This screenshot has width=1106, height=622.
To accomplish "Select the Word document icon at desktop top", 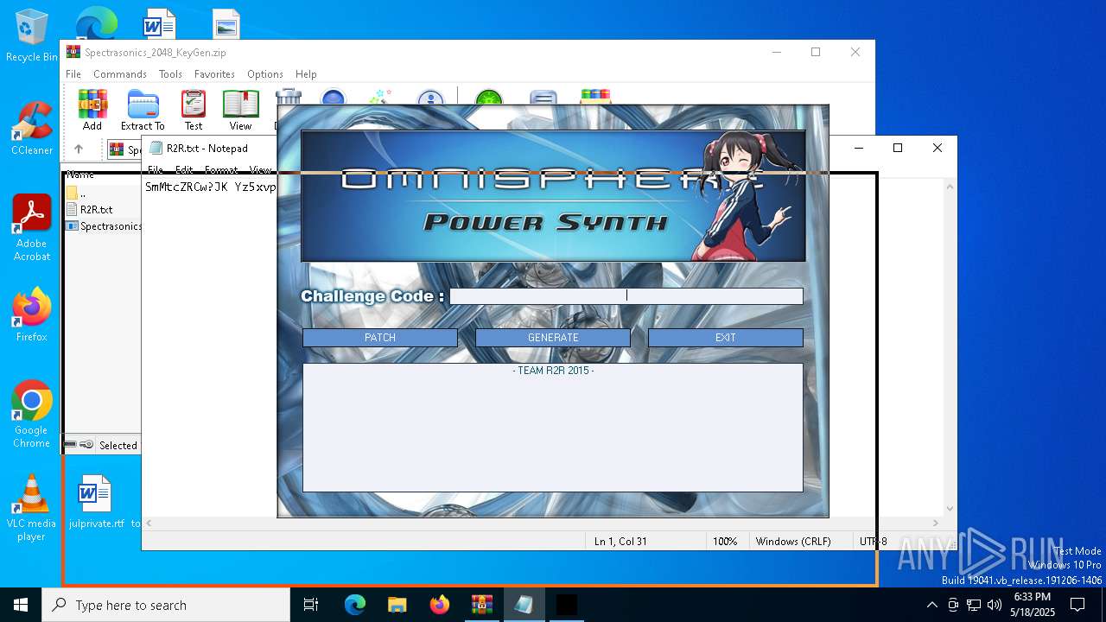I will pyautogui.click(x=159, y=23).
